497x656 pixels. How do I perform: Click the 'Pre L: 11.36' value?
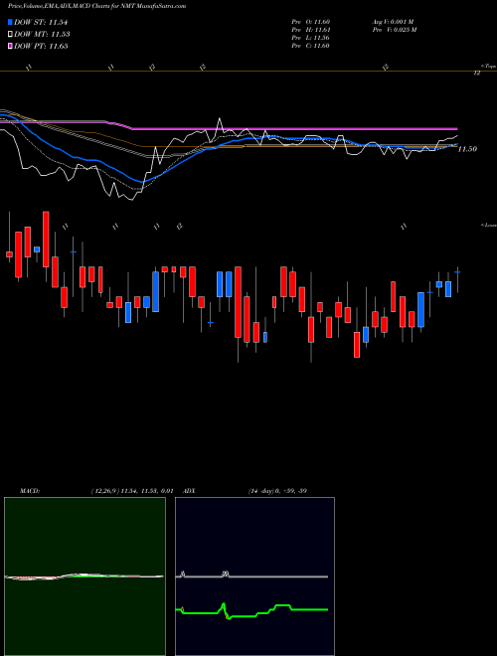click(x=311, y=38)
